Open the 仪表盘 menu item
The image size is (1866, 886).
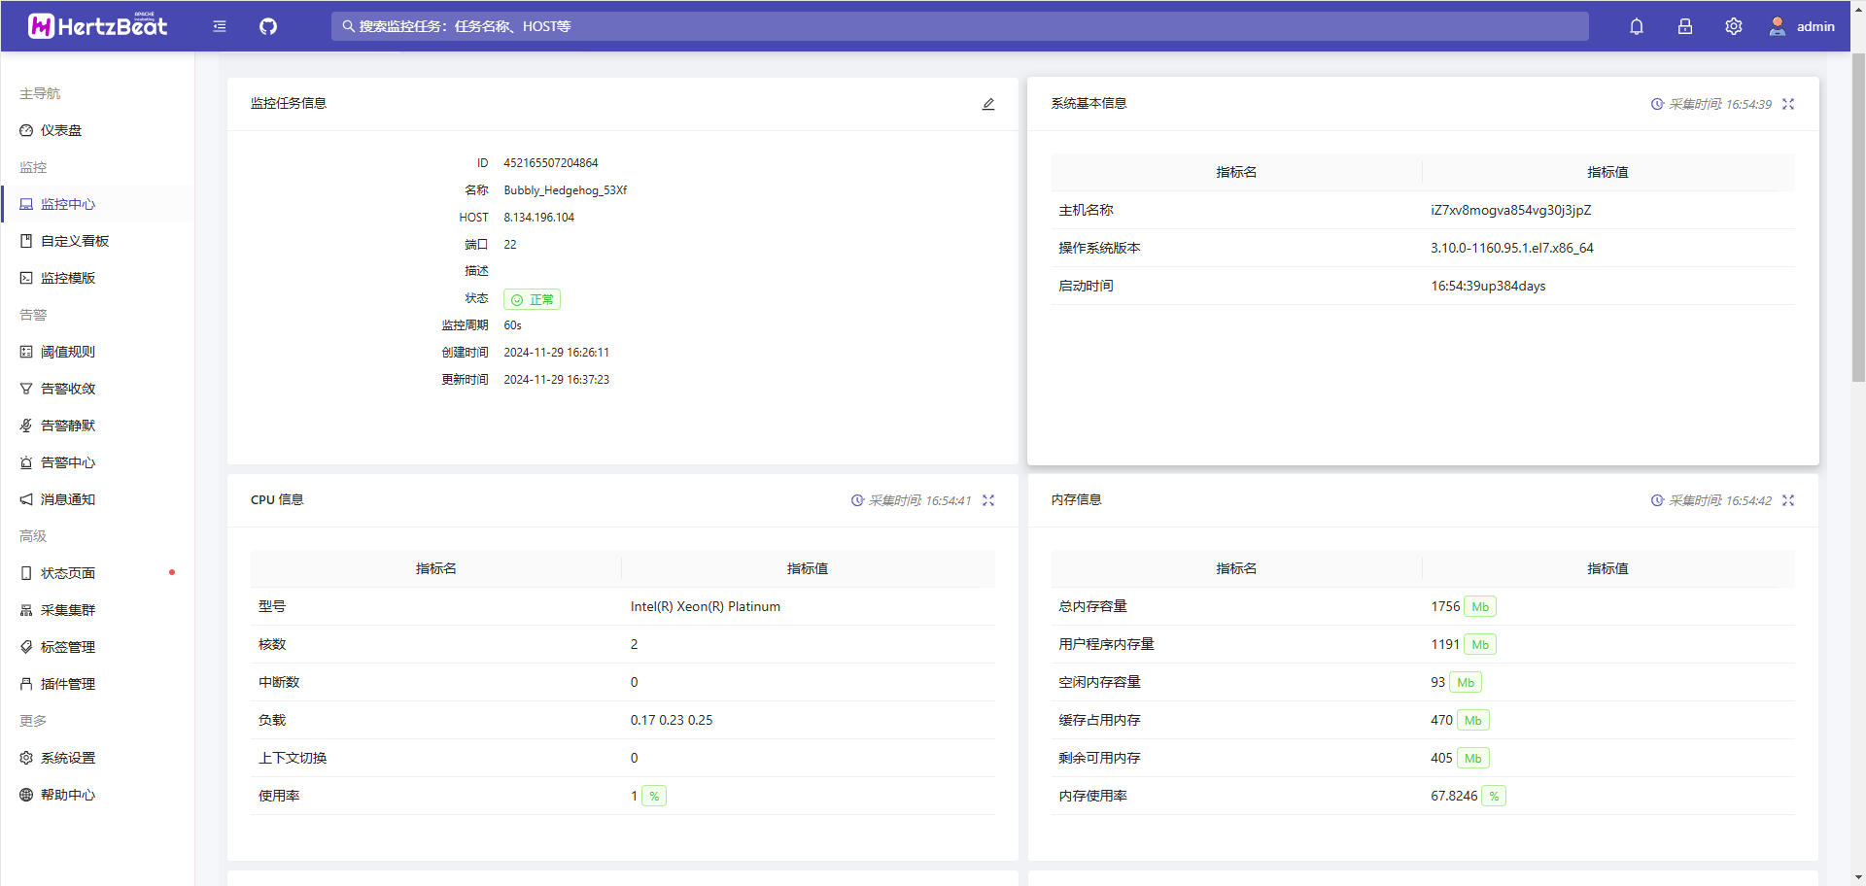tap(64, 129)
